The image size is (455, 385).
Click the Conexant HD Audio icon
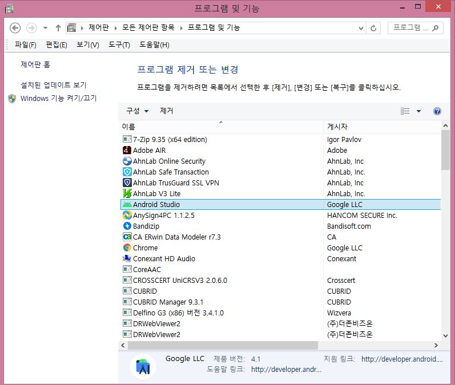pyautogui.click(x=127, y=258)
